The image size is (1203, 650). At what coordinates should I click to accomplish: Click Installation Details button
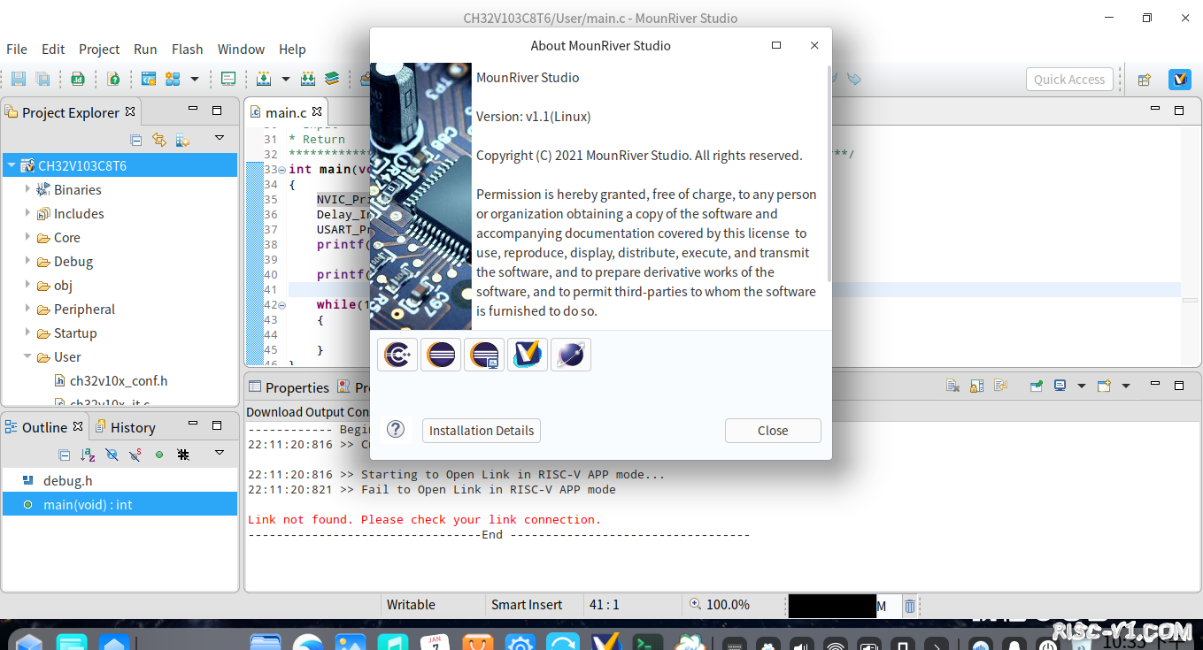[482, 431]
